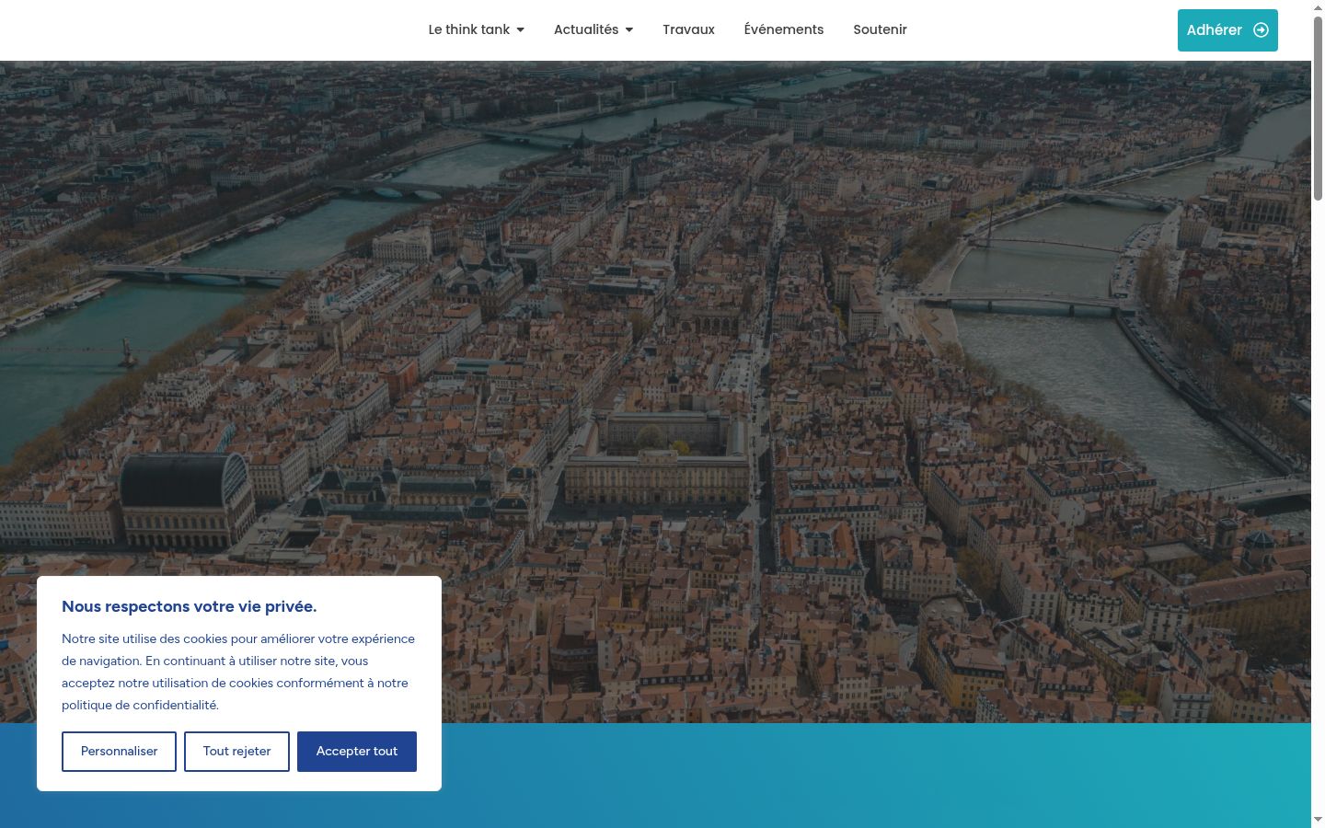Click the Personnaliser cookie button
Image resolution: width=1325 pixels, height=828 pixels.
coord(119,752)
